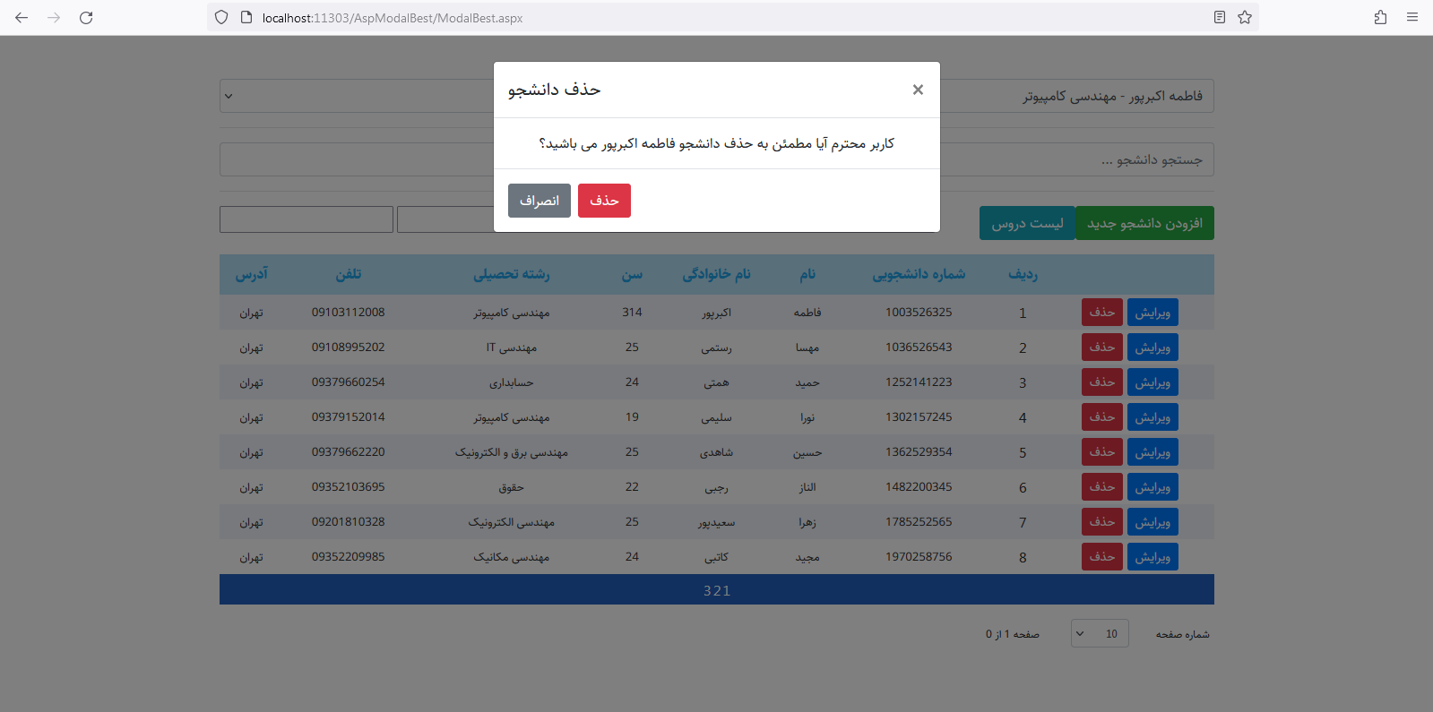
Task: Click the لیست دروس button
Action: 1027,223
